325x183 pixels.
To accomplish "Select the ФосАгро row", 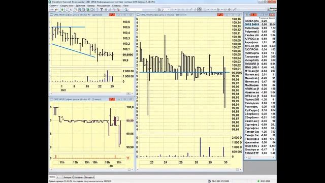I will [x=260, y=149].
